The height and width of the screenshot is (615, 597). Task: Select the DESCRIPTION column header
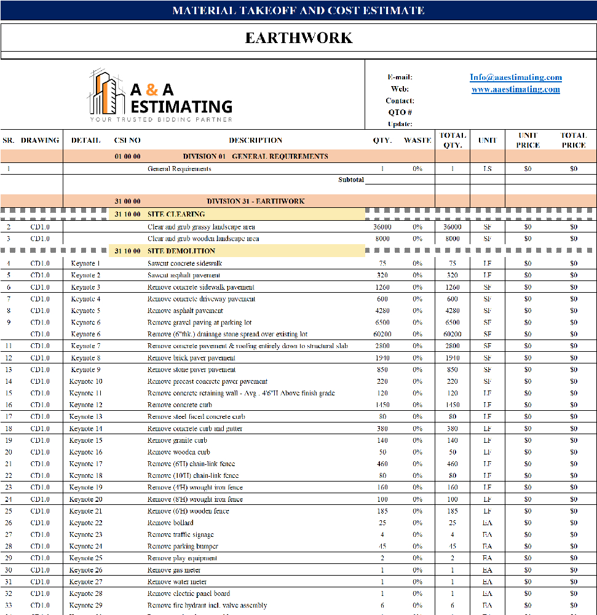pos(255,140)
